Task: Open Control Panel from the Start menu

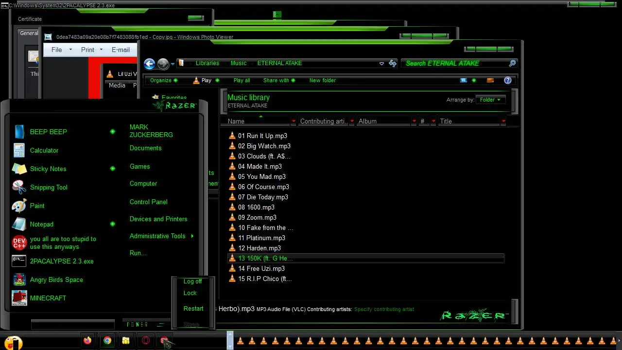Action: (x=148, y=202)
